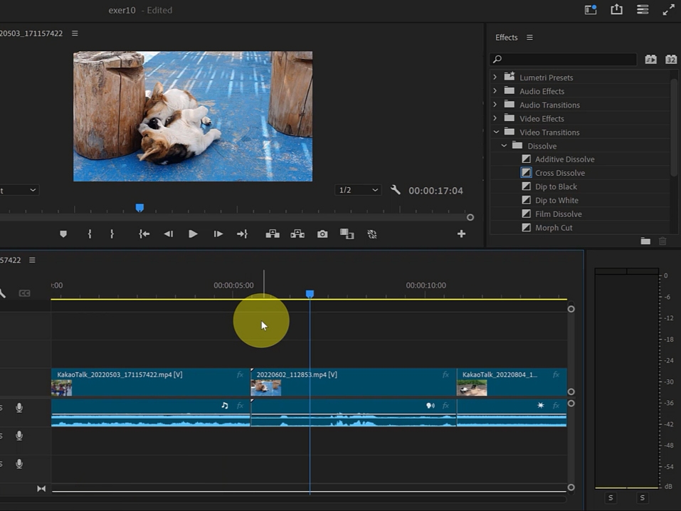The image size is (681, 511).
Task: Open the monitor settings wrench icon
Action: [x=395, y=190]
